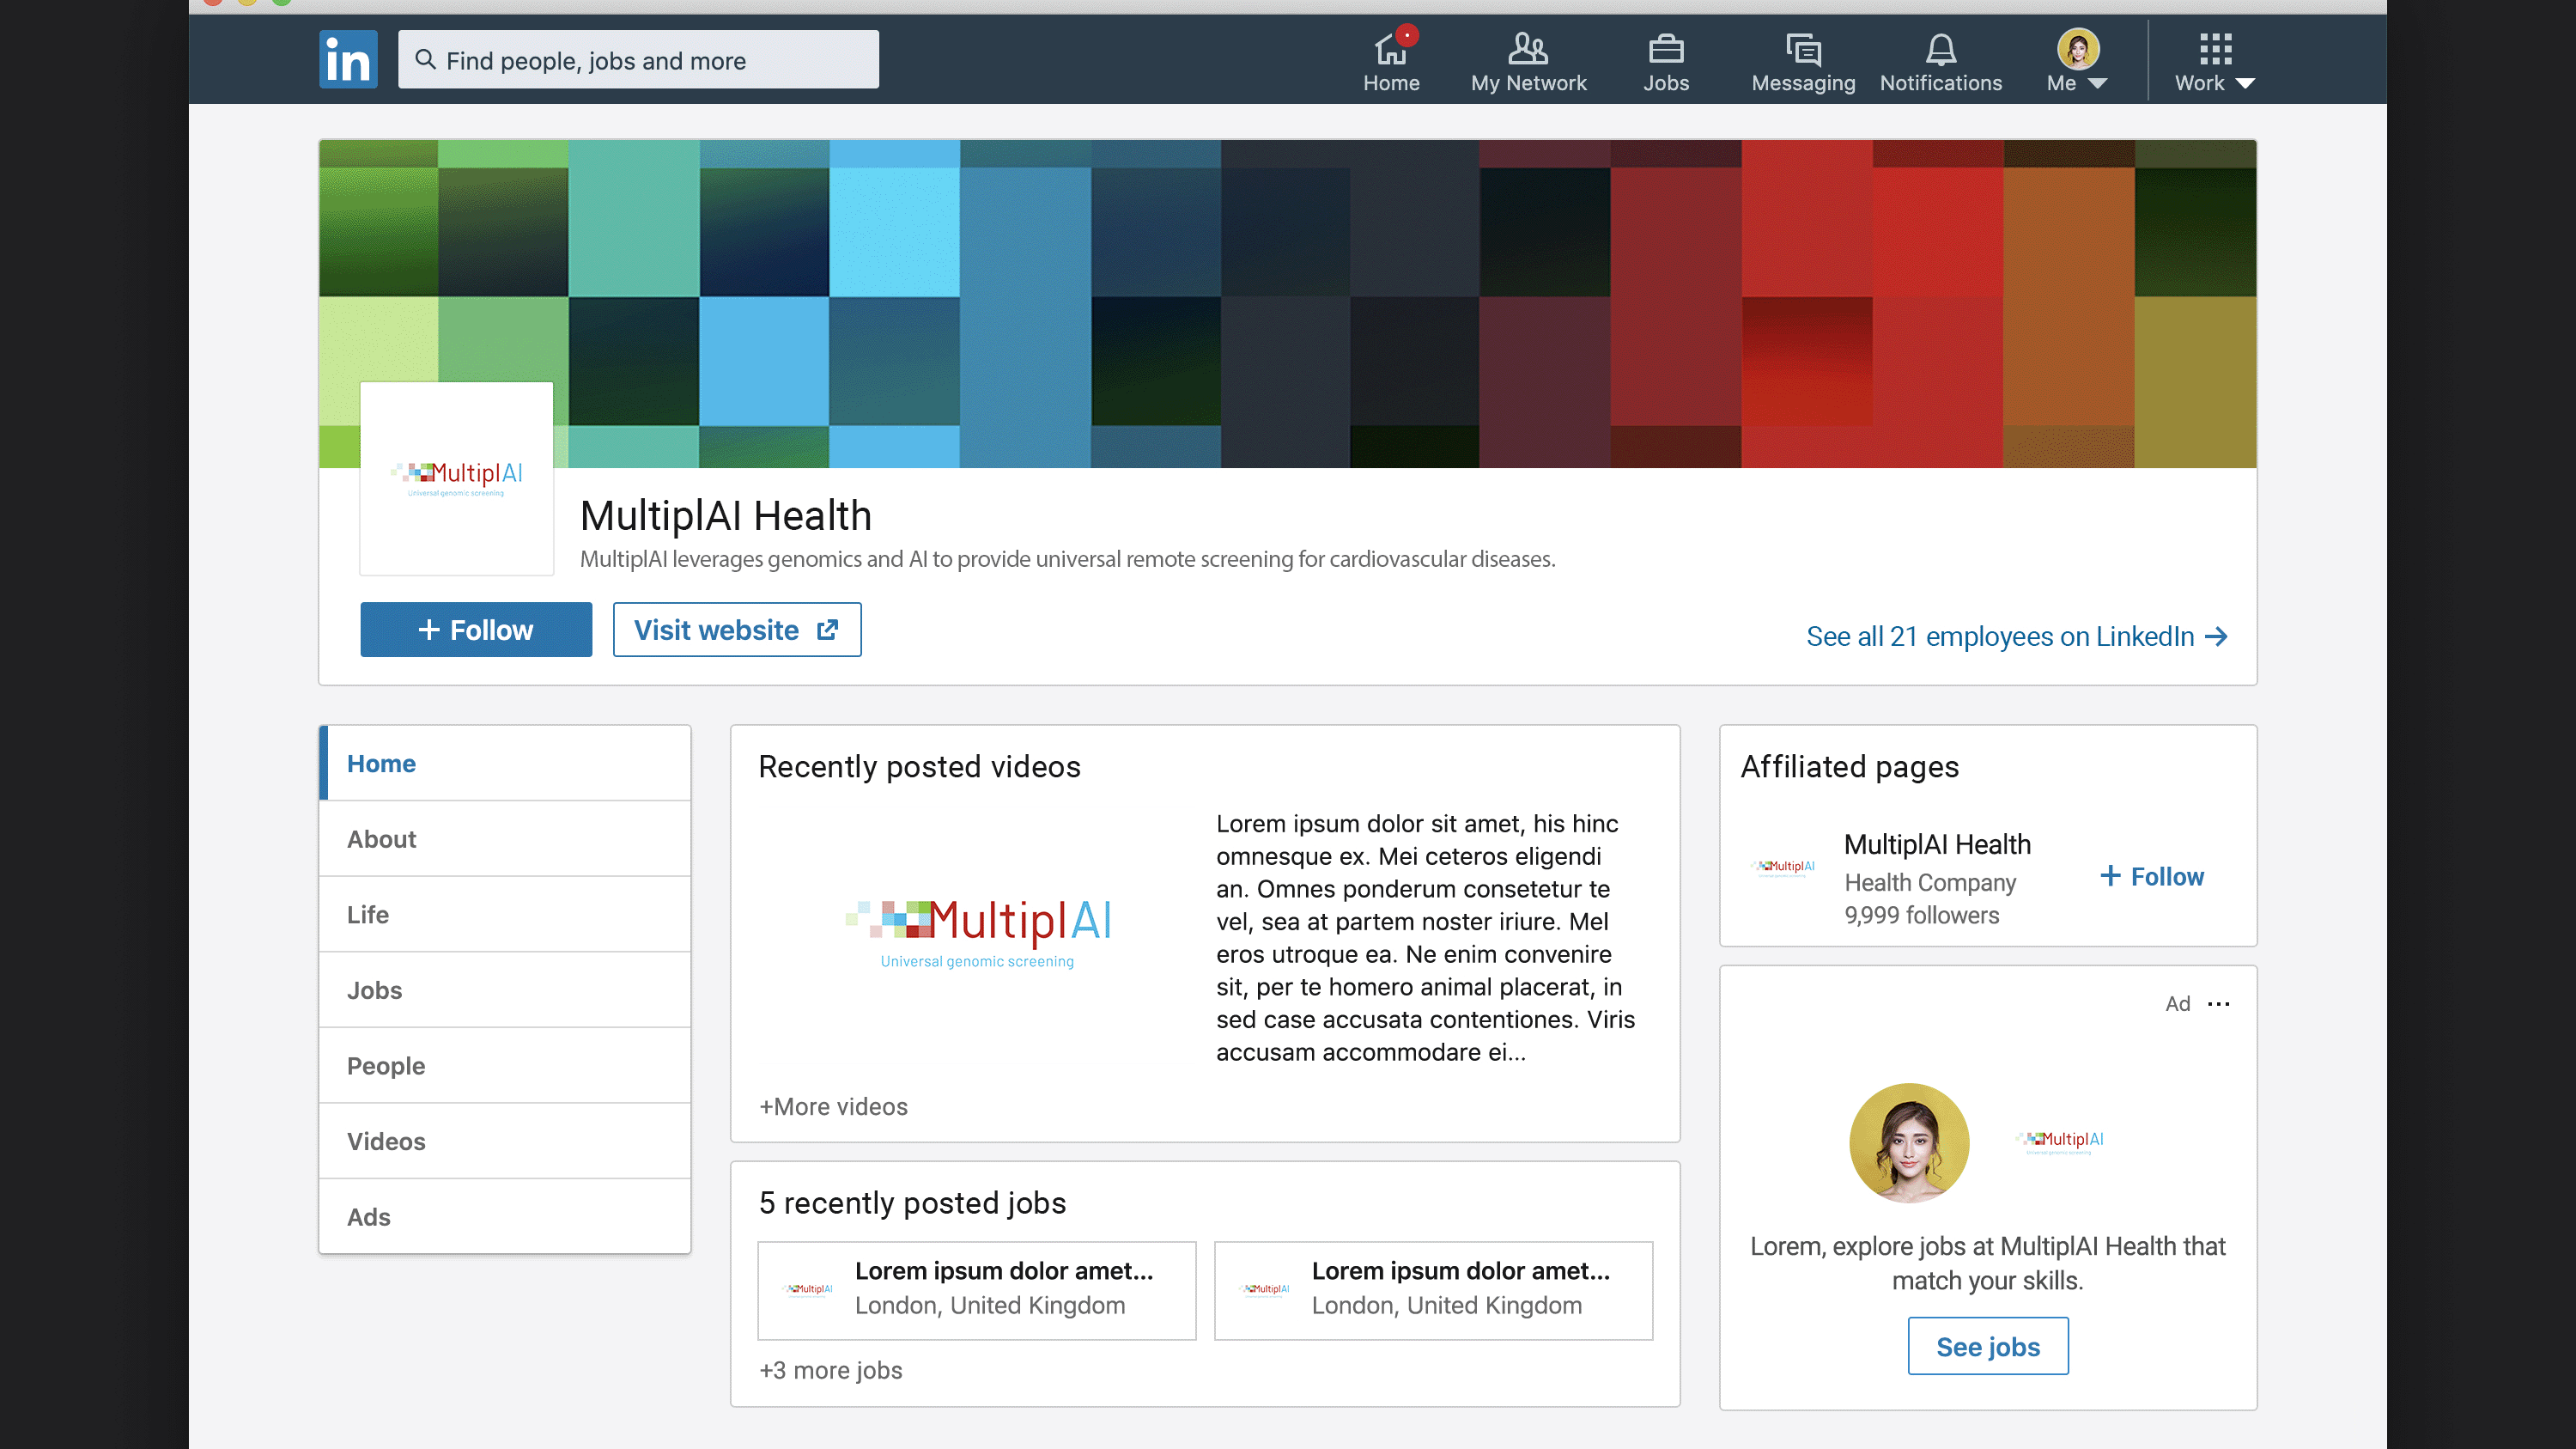Image resolution: width=2576 pixels, height=1449 pixels.
Task: Click the three-dot ad options icon
Action: [x=2218, y=1004]
